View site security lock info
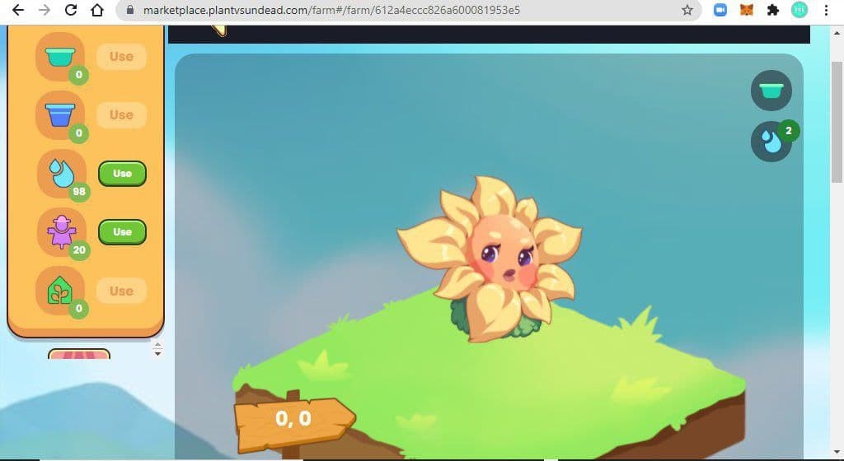 (x=129, y=10)
